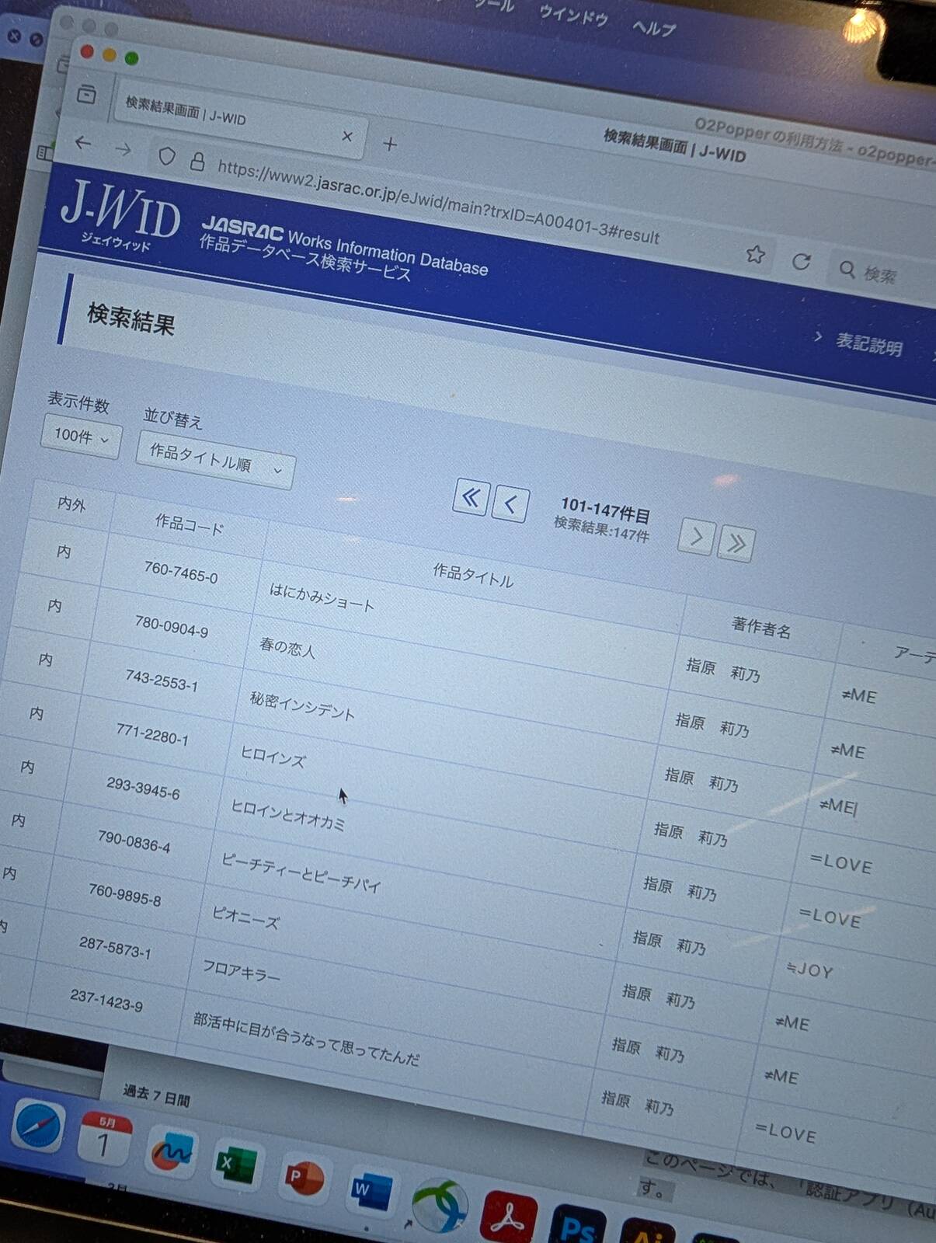Image resolution: width=936 pixels, height=1243 pixels.
Task: Launch Word from the Dock
Action: click(x=371, y=1191)
